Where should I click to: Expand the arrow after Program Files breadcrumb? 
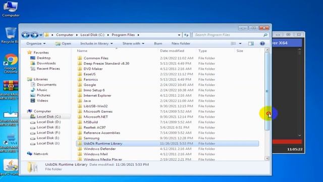tap(138, 35)
